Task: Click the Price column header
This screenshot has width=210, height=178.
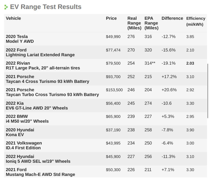Action: tap(111, 18)
